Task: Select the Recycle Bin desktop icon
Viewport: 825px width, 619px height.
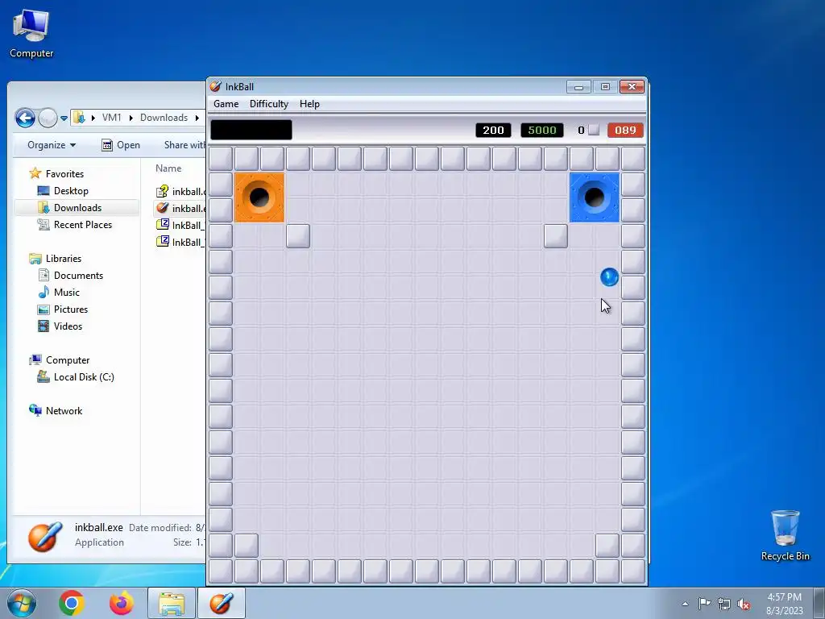Action: click(x=785, y=535)
